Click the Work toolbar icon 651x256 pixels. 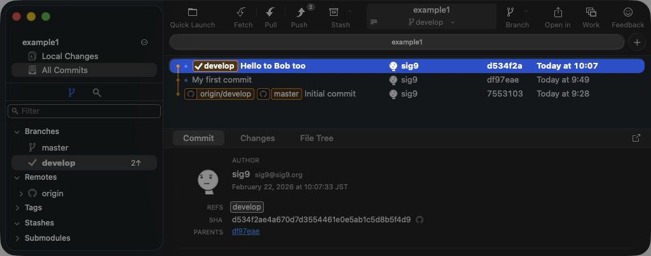[591, 13]
